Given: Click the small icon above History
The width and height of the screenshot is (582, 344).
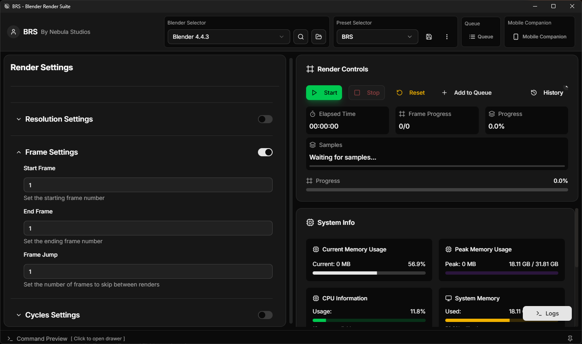Looking at the screenshot, I should [566, 87].
